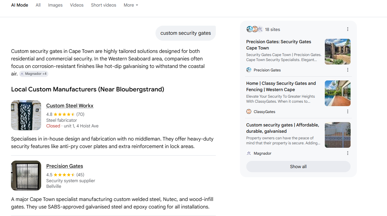Click the Custom Steel Workx gate thumbnail

point(26,115)
